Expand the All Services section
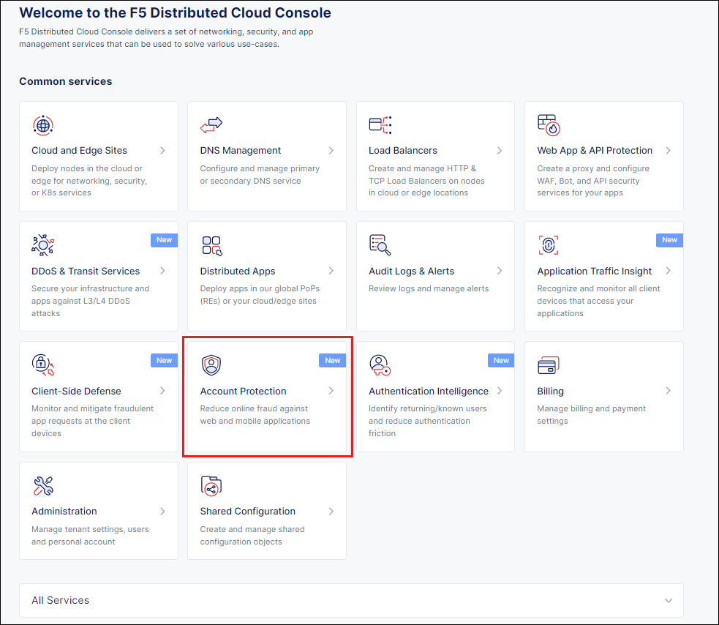Screen dimensions: 719x625 668,600
